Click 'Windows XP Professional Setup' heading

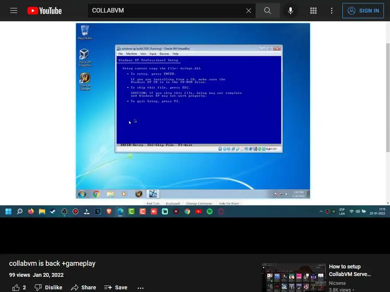point(148,60)
